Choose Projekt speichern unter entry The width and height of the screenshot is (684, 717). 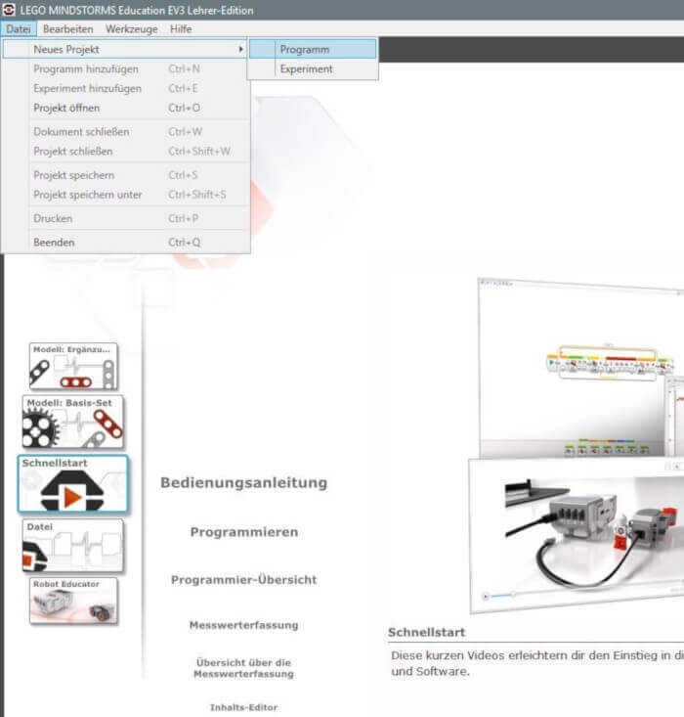click(125, 195)
